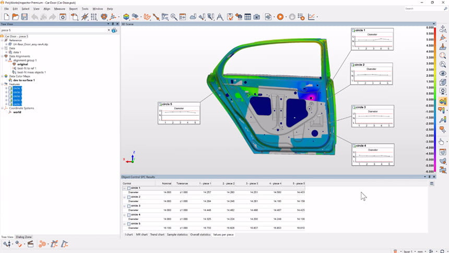This screenshot has width=449, height=253.
Task: Click the clapperboard icon in bottom-left toolbar
Action: coord(30,244)
